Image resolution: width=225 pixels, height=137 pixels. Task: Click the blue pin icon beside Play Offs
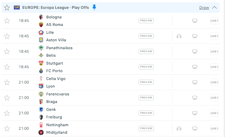94,8
